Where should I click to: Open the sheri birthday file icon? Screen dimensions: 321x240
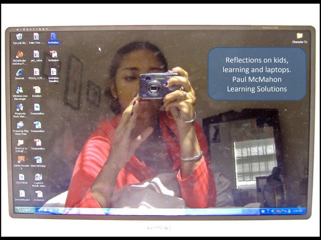38,160
